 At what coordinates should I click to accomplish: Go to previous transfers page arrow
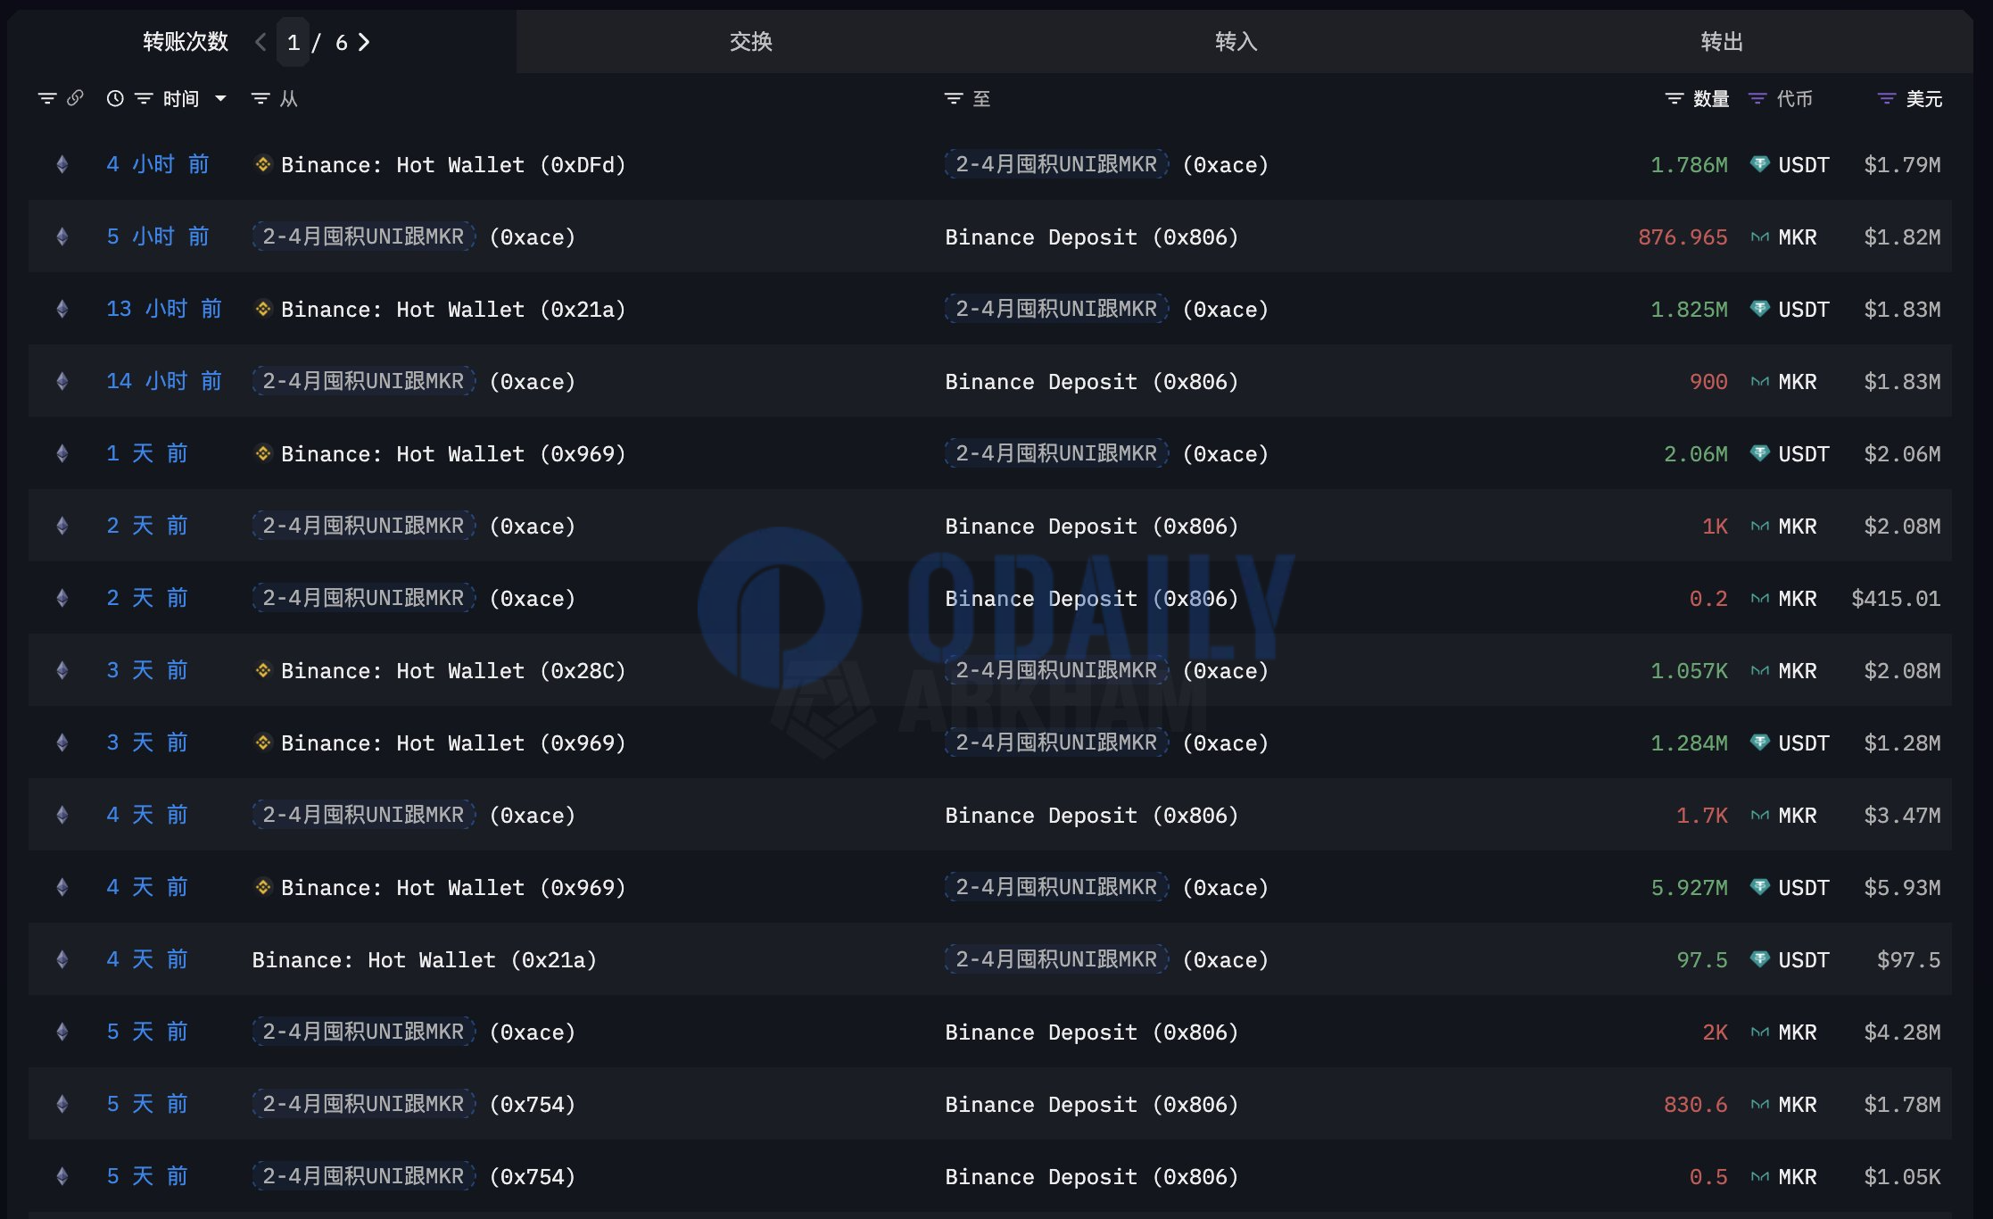[260, 42]
